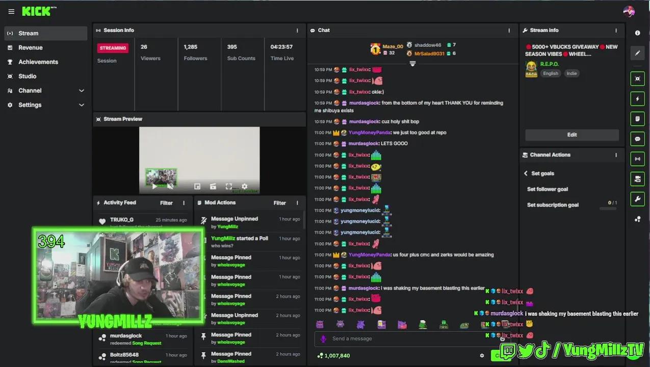
Task: Collapse the chat leaderboard arrow
Action: [412, 64]
